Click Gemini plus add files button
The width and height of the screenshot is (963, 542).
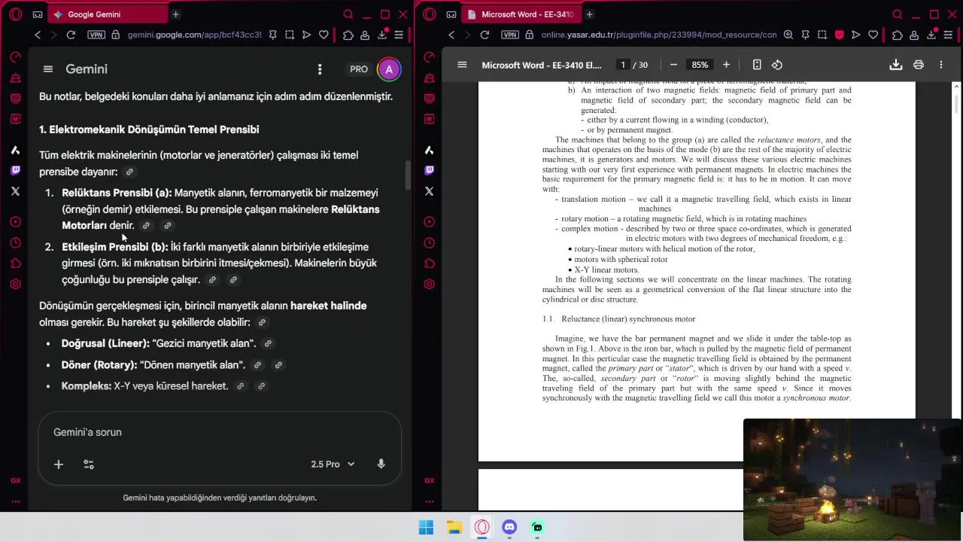[x=59, y=464]
